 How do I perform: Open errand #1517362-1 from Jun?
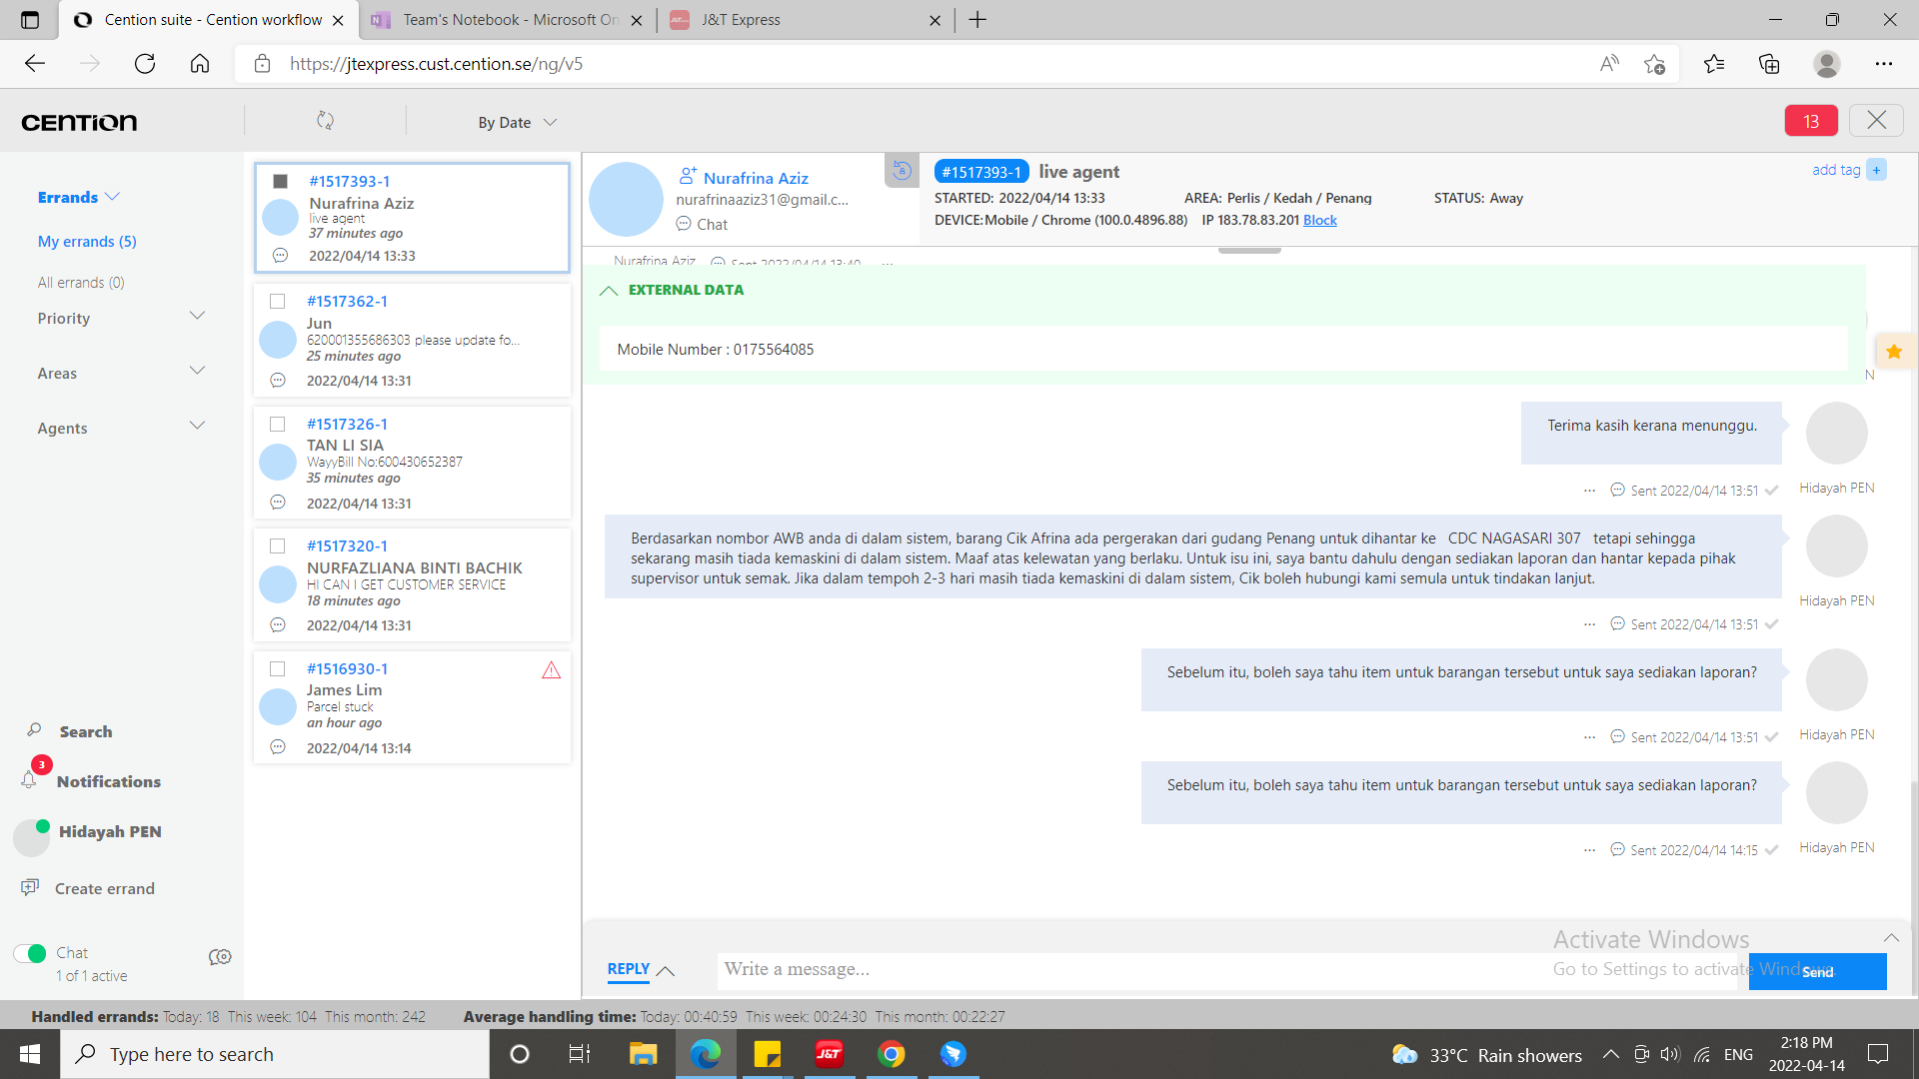[x=412, y=340]
